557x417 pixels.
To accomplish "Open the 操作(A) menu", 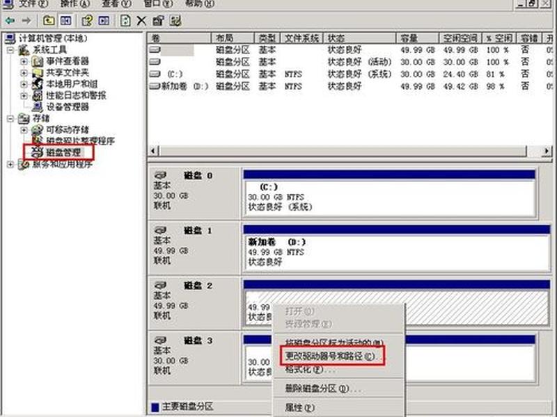I will (74, 4).
